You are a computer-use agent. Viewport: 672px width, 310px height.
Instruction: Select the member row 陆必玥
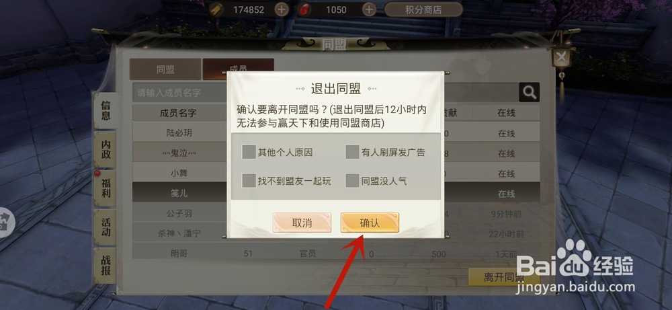179,133
